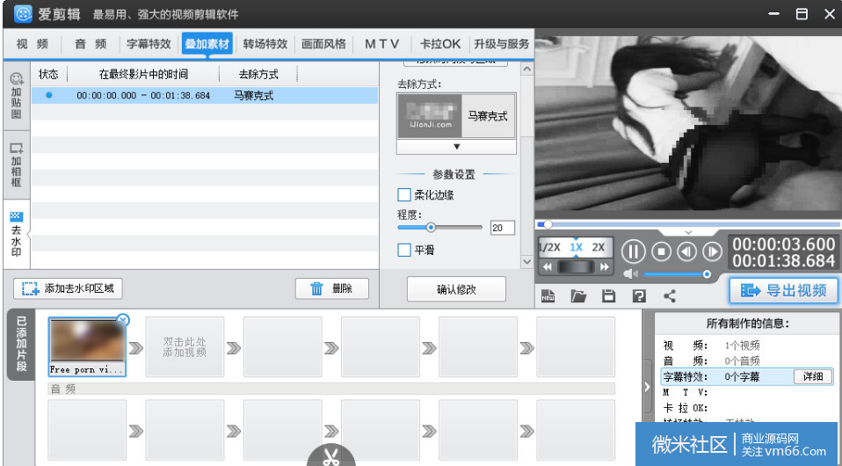Image resolution: width=842 pixels, height=466 pixels.
Task: Click the 程度 intensity slider handle
Action: pos(431,227)
